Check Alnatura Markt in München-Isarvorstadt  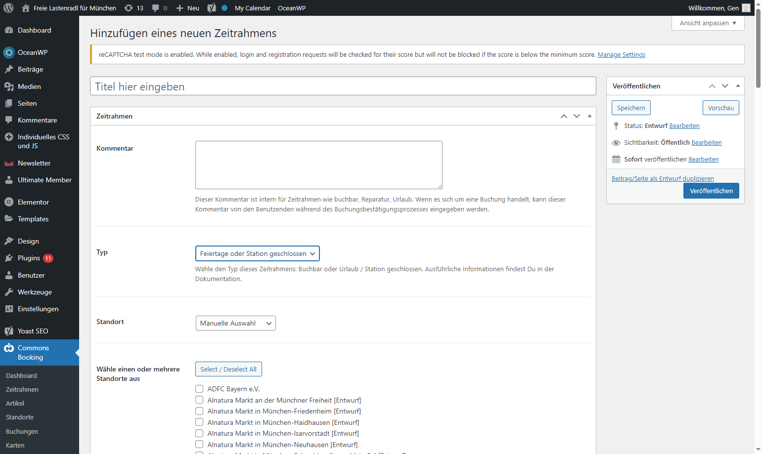click(199, 433)
